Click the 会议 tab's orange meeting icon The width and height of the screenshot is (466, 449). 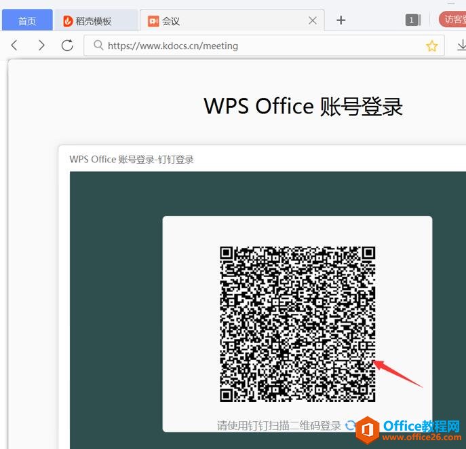coord(153,21)
